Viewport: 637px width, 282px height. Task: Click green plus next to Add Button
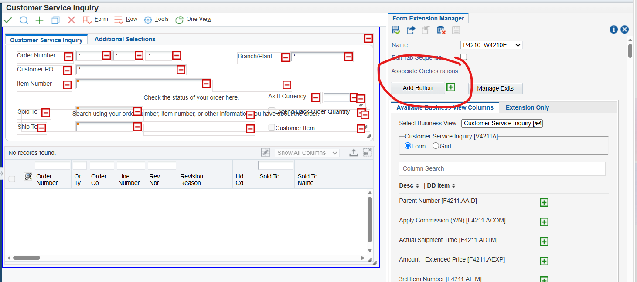[451, 87]
